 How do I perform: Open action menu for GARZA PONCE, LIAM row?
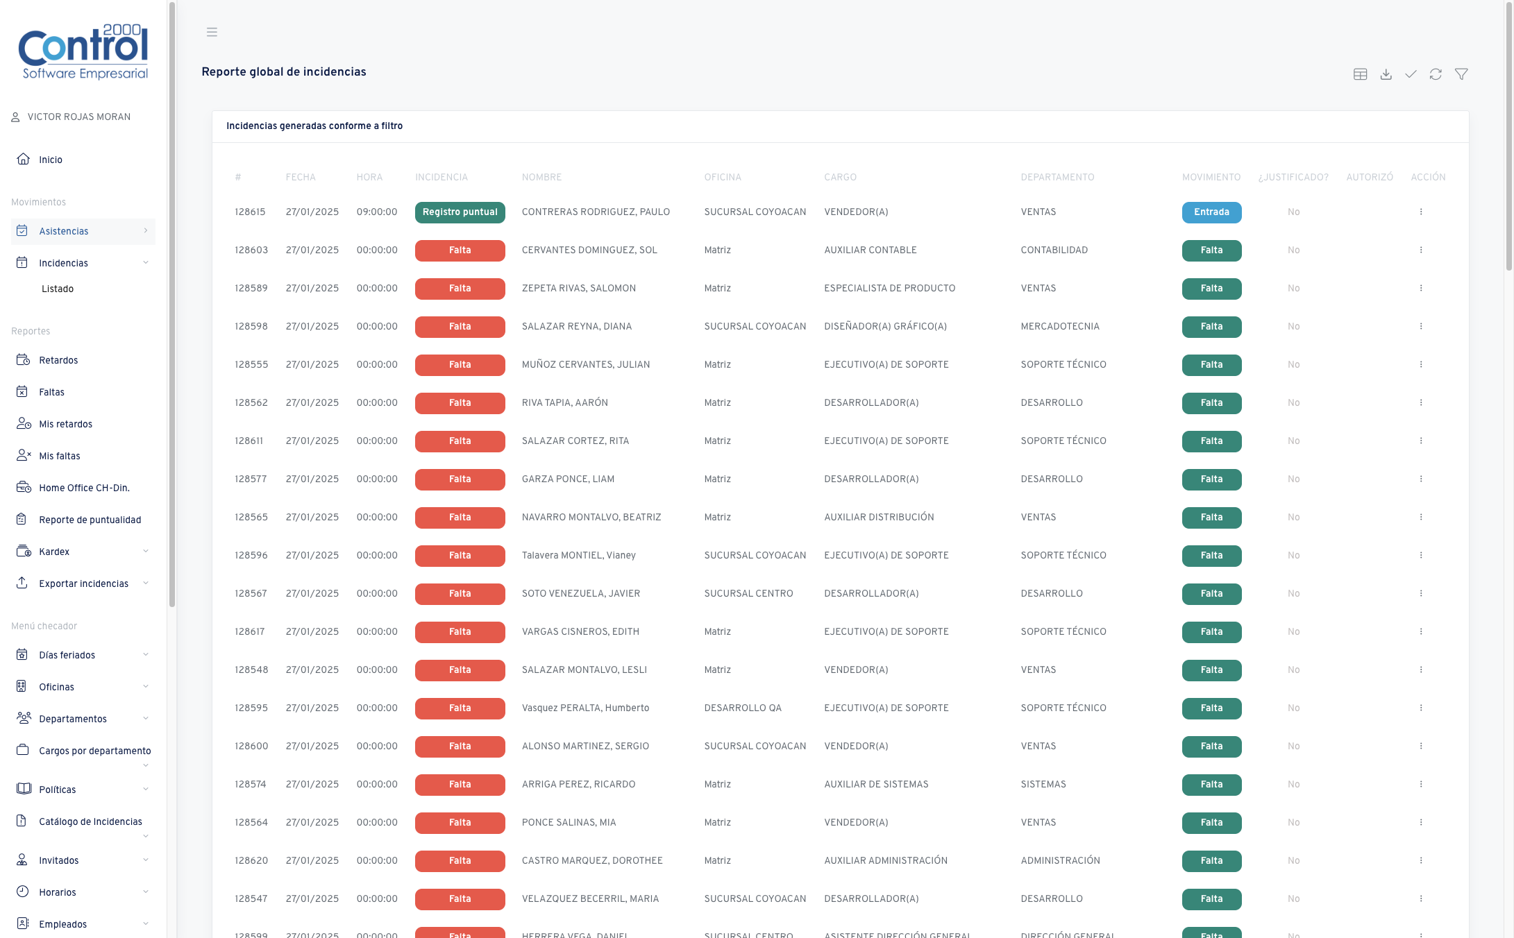point(1421,479)
